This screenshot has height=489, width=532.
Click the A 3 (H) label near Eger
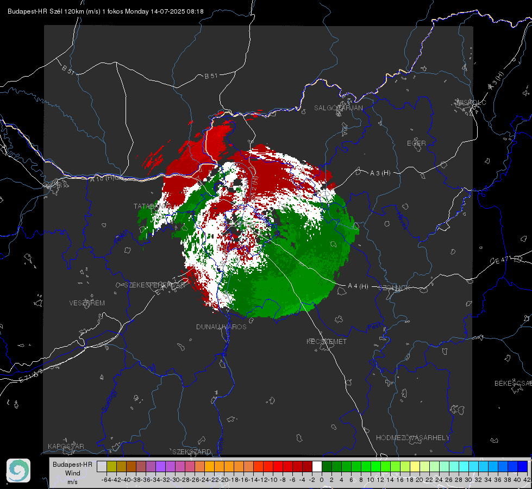point(380,173)
